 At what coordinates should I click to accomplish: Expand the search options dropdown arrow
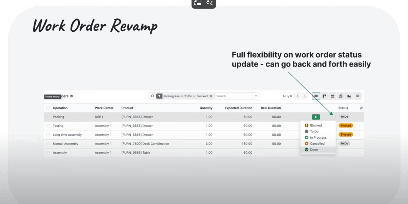click(x=256, y=96)
